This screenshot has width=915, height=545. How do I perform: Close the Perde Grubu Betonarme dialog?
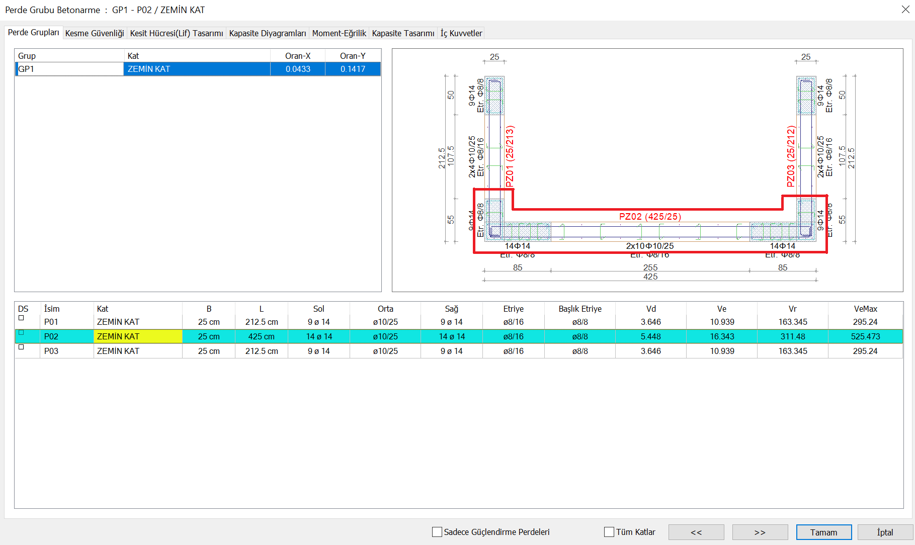coord(905,10)
